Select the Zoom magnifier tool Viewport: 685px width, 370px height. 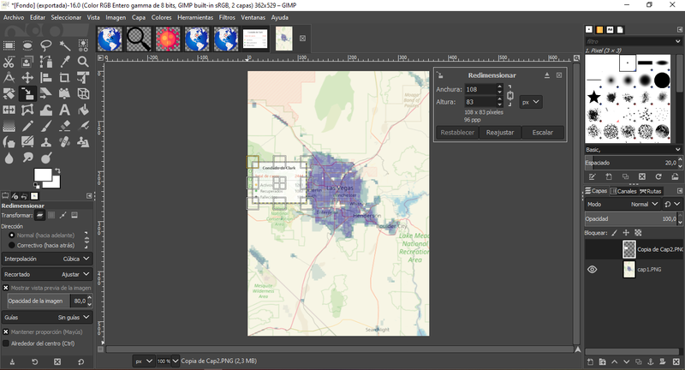[x=83, y=62]
